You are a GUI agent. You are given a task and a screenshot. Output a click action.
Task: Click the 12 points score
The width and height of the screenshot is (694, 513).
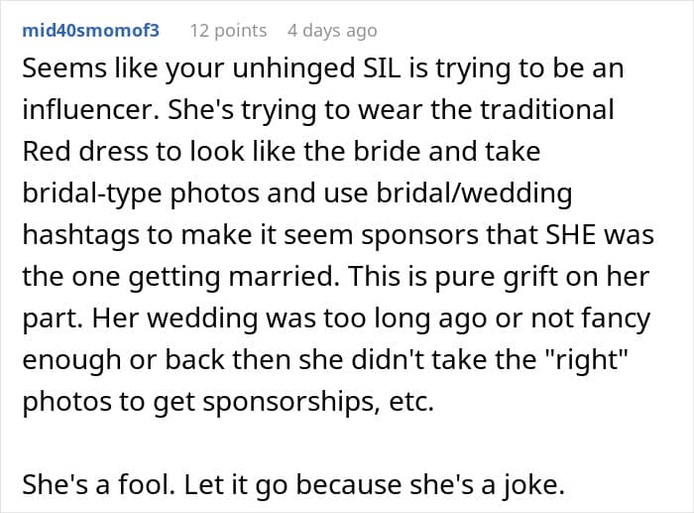(x=227, y=31)
